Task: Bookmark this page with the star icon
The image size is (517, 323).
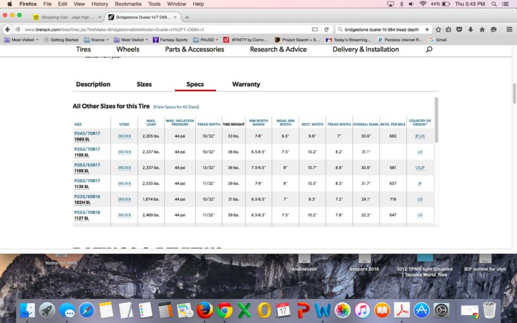Action: click(x=438, y=29)
